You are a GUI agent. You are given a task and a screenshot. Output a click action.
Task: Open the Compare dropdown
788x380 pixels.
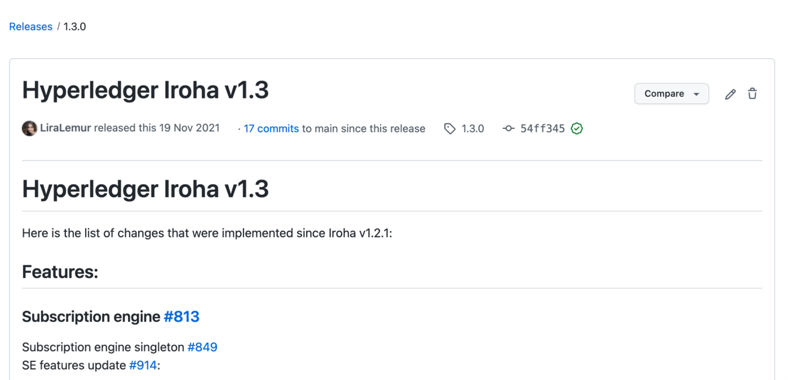click(x=671, y=93)
